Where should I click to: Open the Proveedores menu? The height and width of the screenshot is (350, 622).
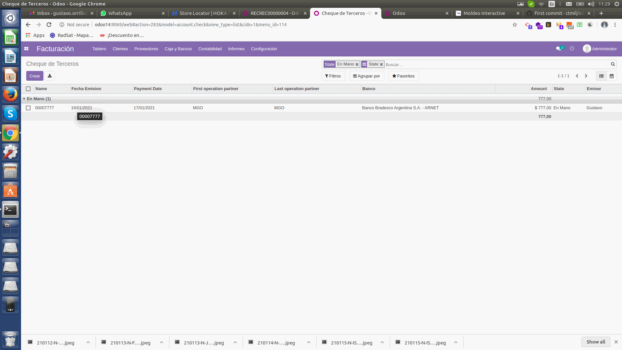click(146, 49)
